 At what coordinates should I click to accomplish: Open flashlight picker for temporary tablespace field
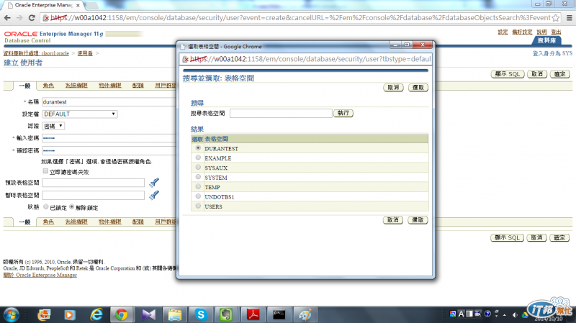[x=154, y=195]
